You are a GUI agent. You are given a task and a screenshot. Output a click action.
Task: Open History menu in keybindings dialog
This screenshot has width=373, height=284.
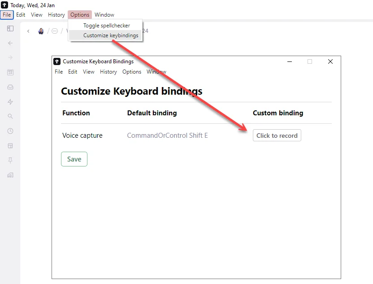click(108, 72)
